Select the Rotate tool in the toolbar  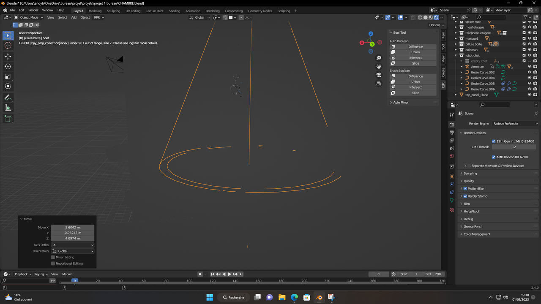[x=8, y=66]
